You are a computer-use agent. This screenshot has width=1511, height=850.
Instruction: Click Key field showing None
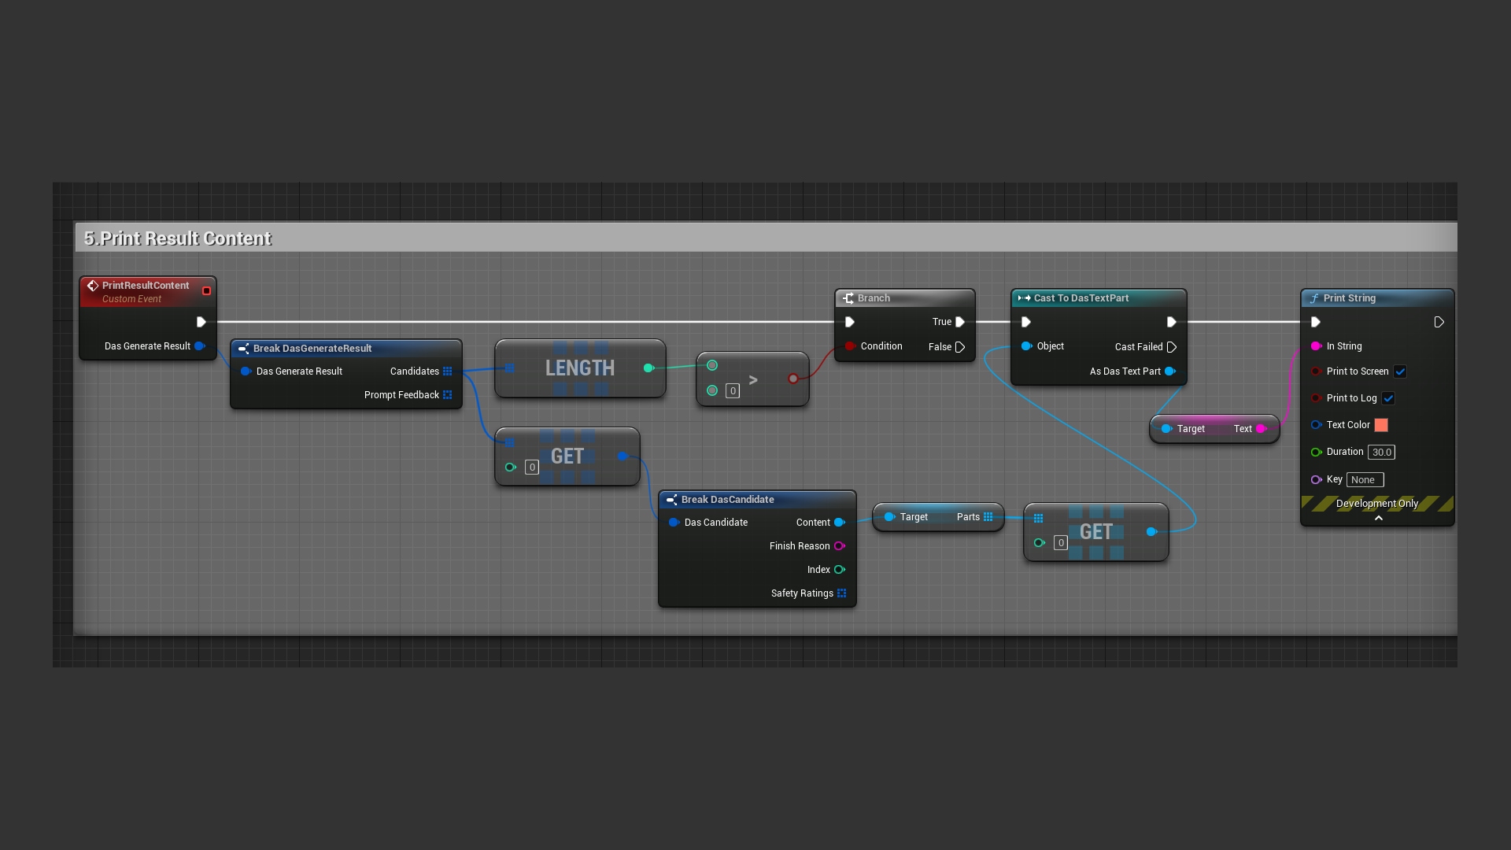click(1365, 480)
